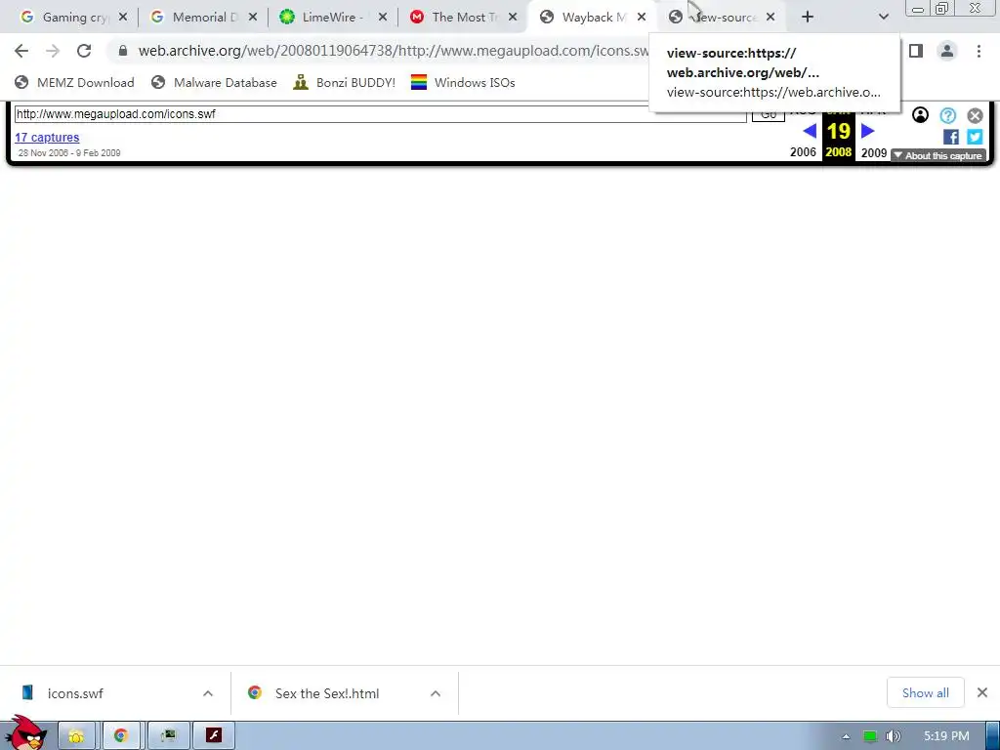This screenshot has width=1000, height=750.
Task: Close The Most Tr tab
Action: 513,18
